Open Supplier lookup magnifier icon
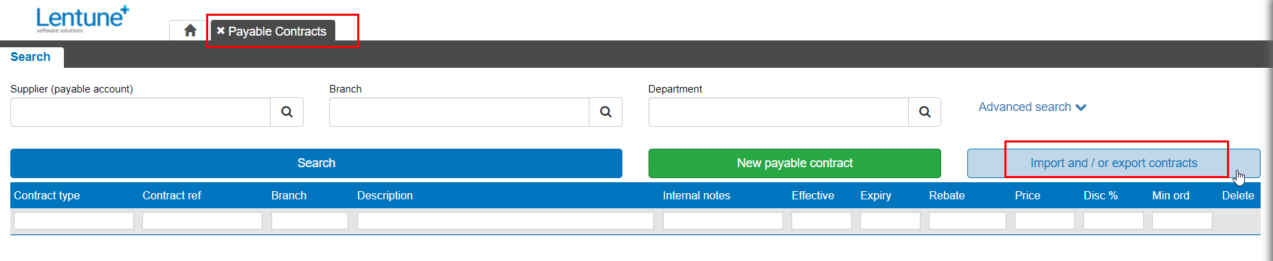The image size is (1273, 261). 287,112
